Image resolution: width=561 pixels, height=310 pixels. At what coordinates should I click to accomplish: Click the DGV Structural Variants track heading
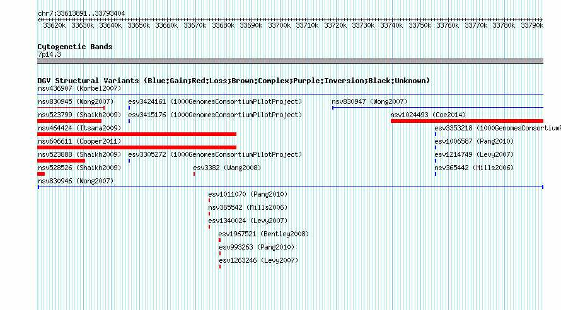pyautogui.click(x=234, y=81)
